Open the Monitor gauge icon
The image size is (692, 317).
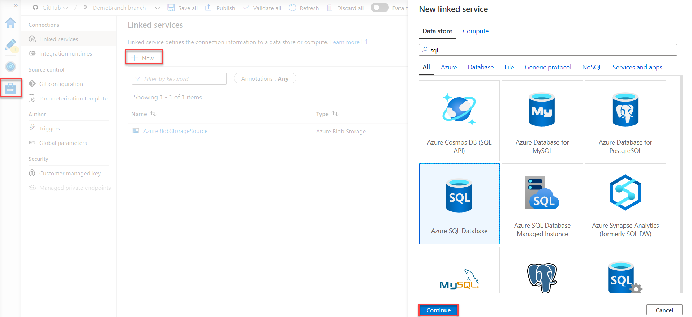[10, 67]
